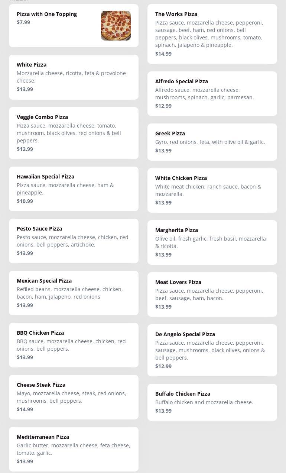Open De Angelo Special Pizza

click(212, 350)
